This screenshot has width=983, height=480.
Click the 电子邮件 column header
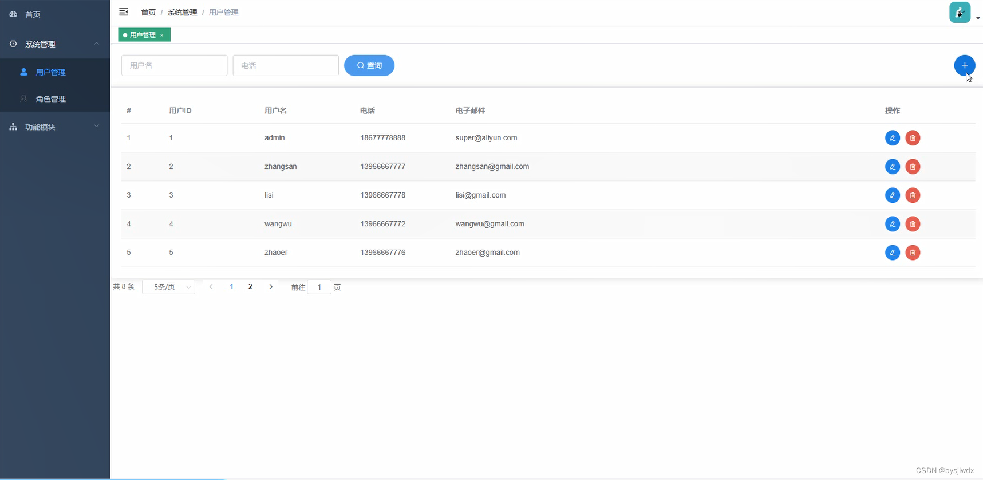471,111
